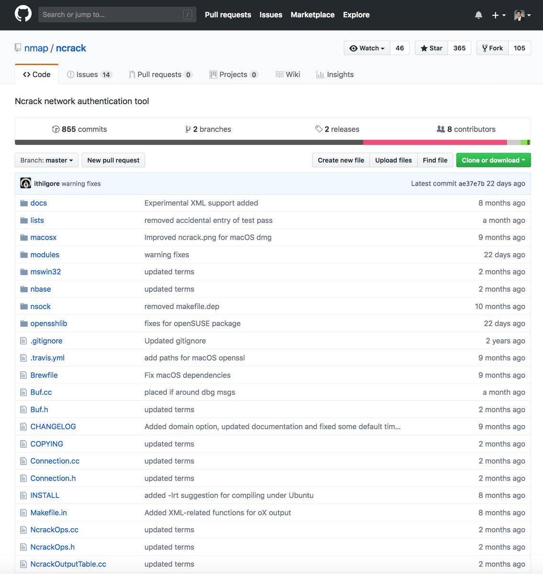543x574 pixels.
Task: Open the nmap owner link
Action: pyautogui.click(x=36, y=48)
